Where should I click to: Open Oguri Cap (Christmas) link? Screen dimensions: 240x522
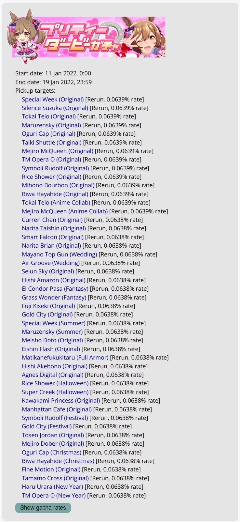point(52,453)
